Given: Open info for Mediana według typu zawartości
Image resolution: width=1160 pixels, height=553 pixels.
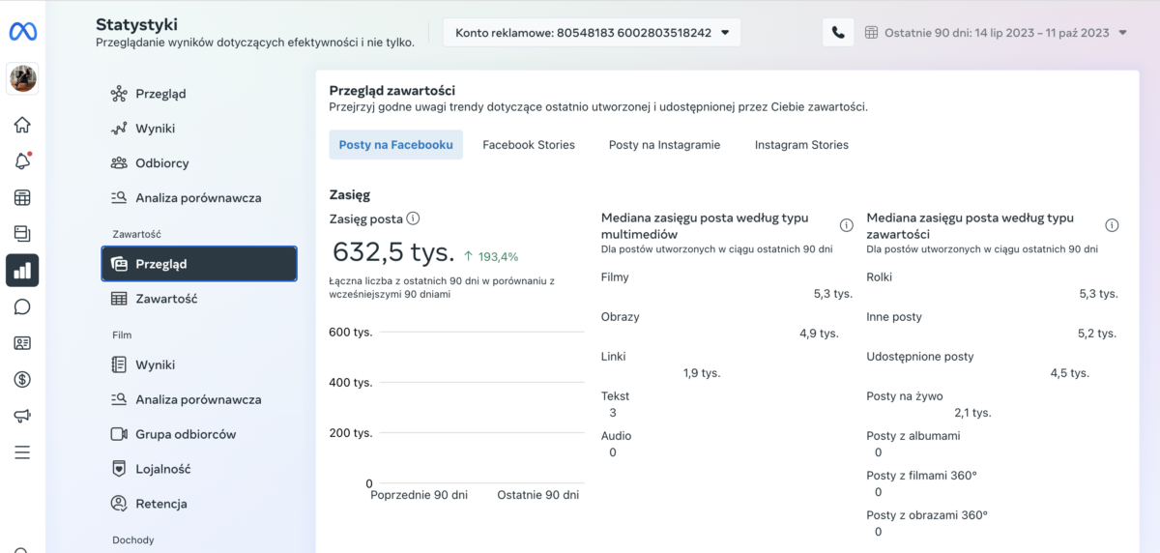Looking at the screenshot, I should (1112, 225).
